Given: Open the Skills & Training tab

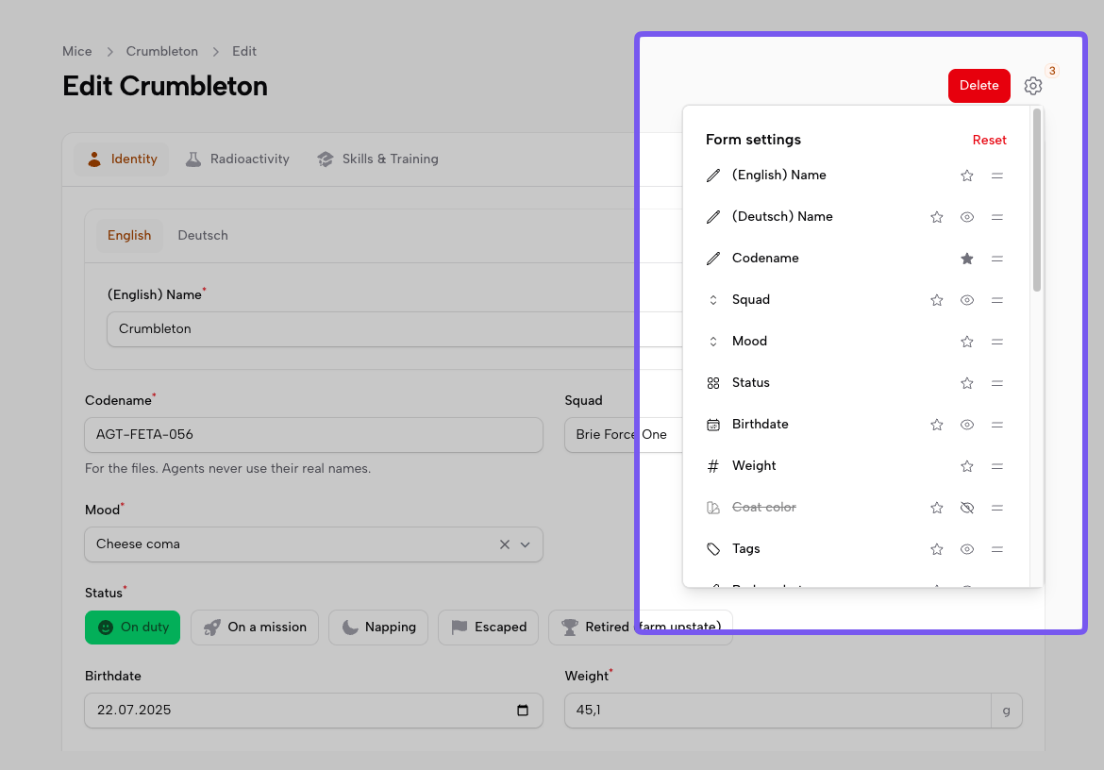Looking at the screenshot, I should click(377, 159).
